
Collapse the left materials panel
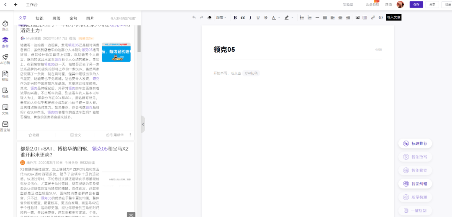coord(143,124)
